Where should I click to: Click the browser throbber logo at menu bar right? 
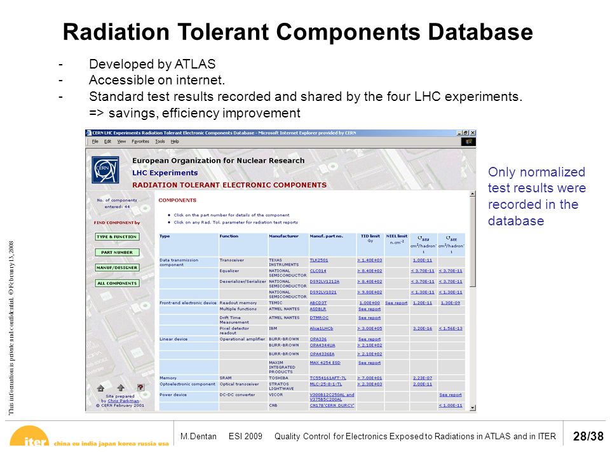tap(468, 142)
